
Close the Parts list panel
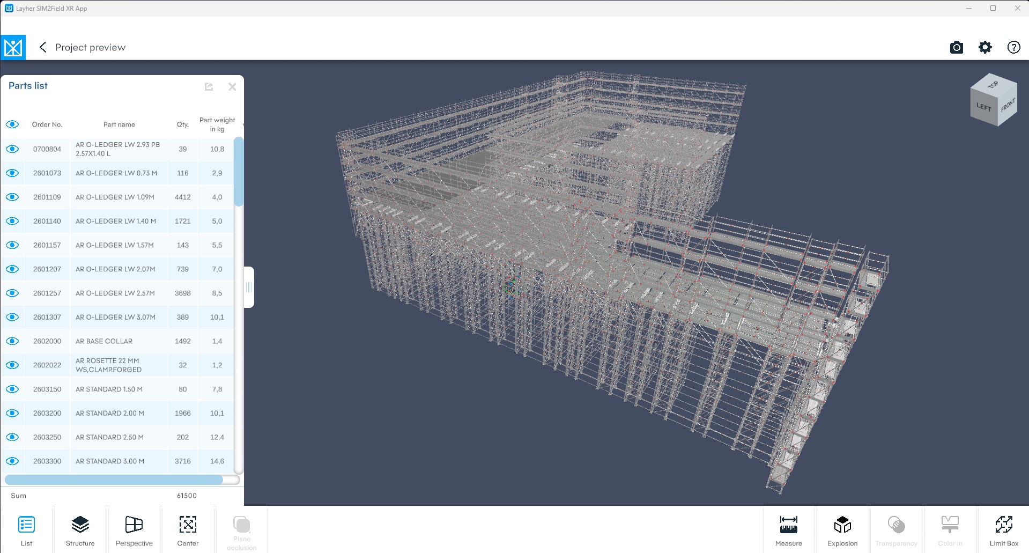232,86
